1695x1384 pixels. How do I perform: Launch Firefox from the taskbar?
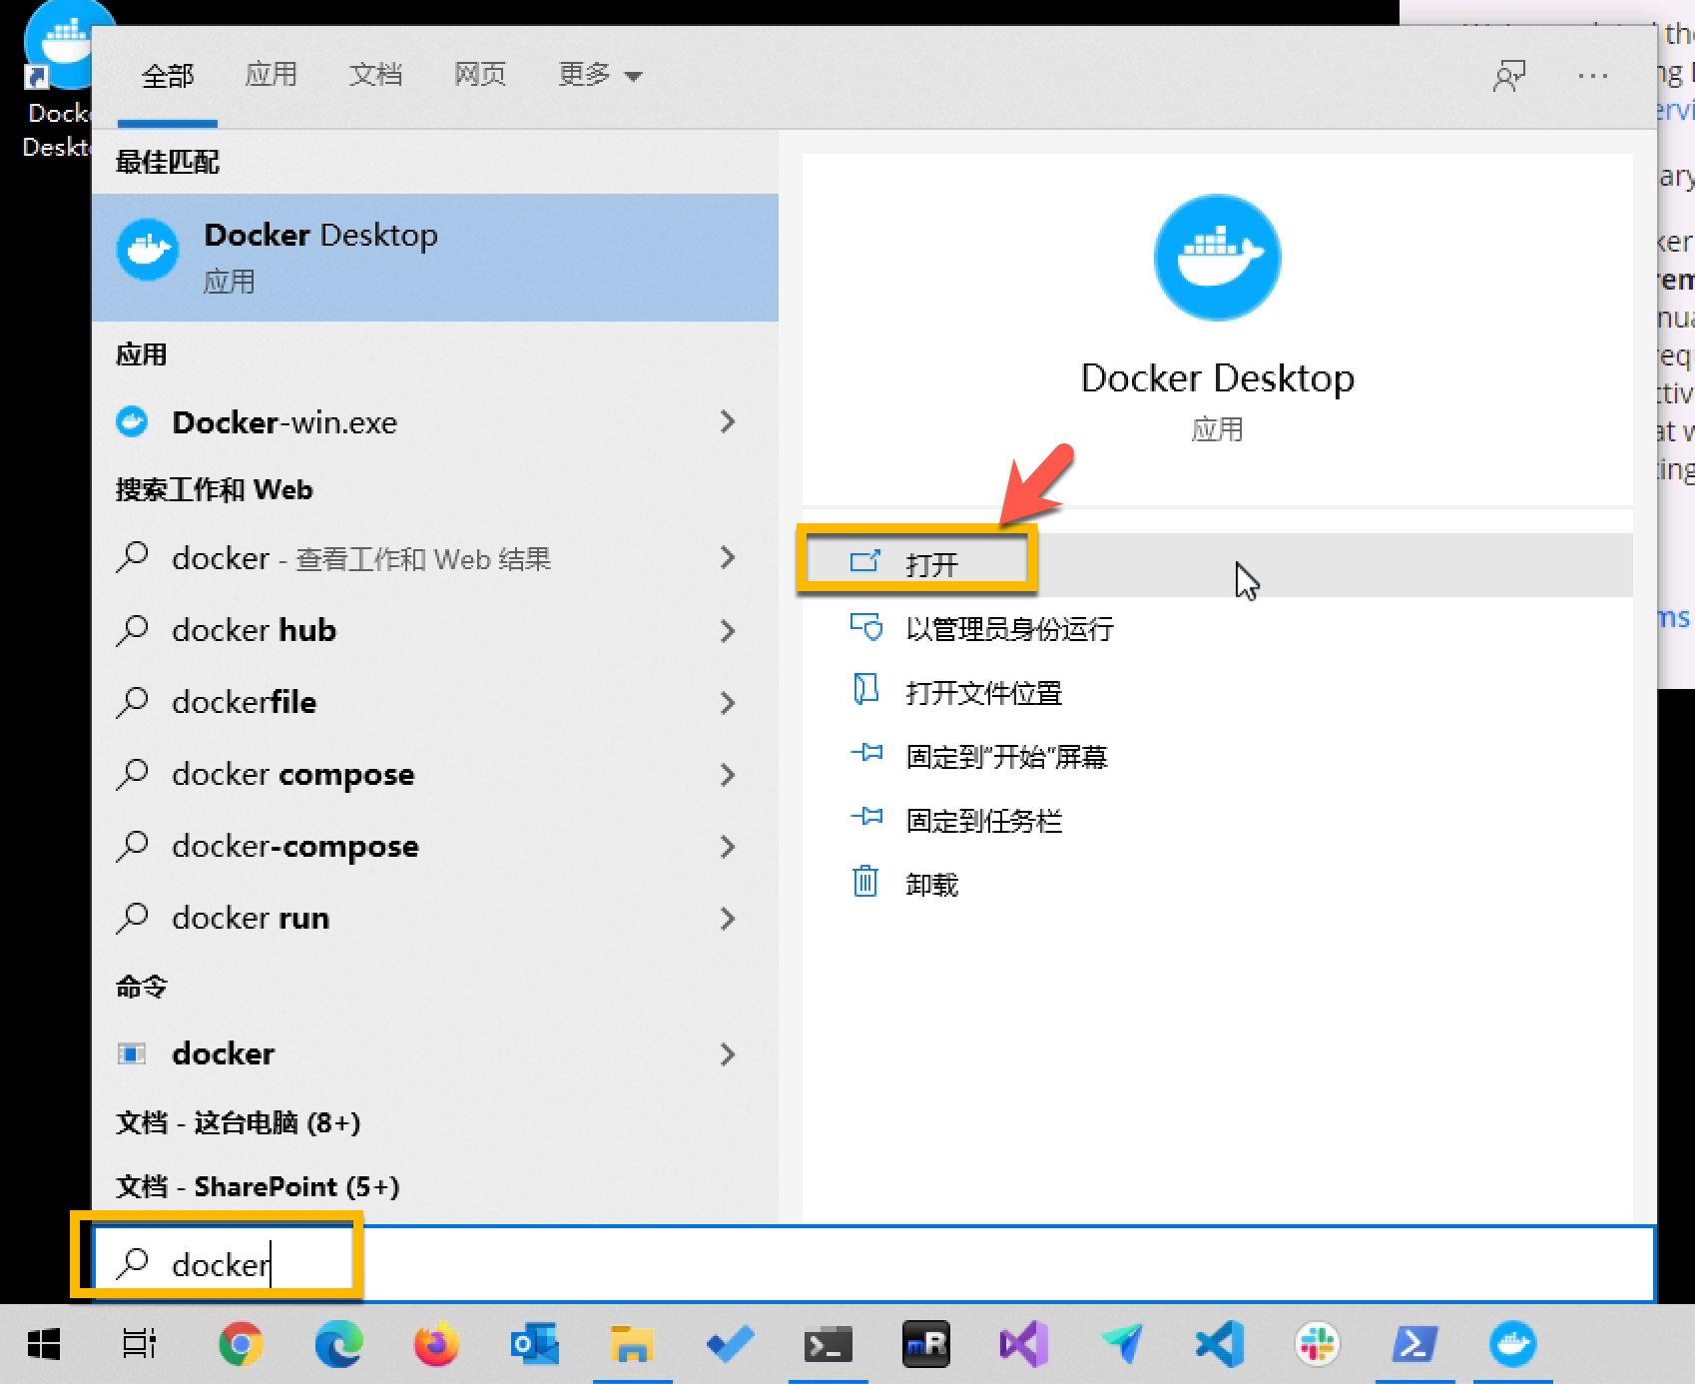[436, 1344]
